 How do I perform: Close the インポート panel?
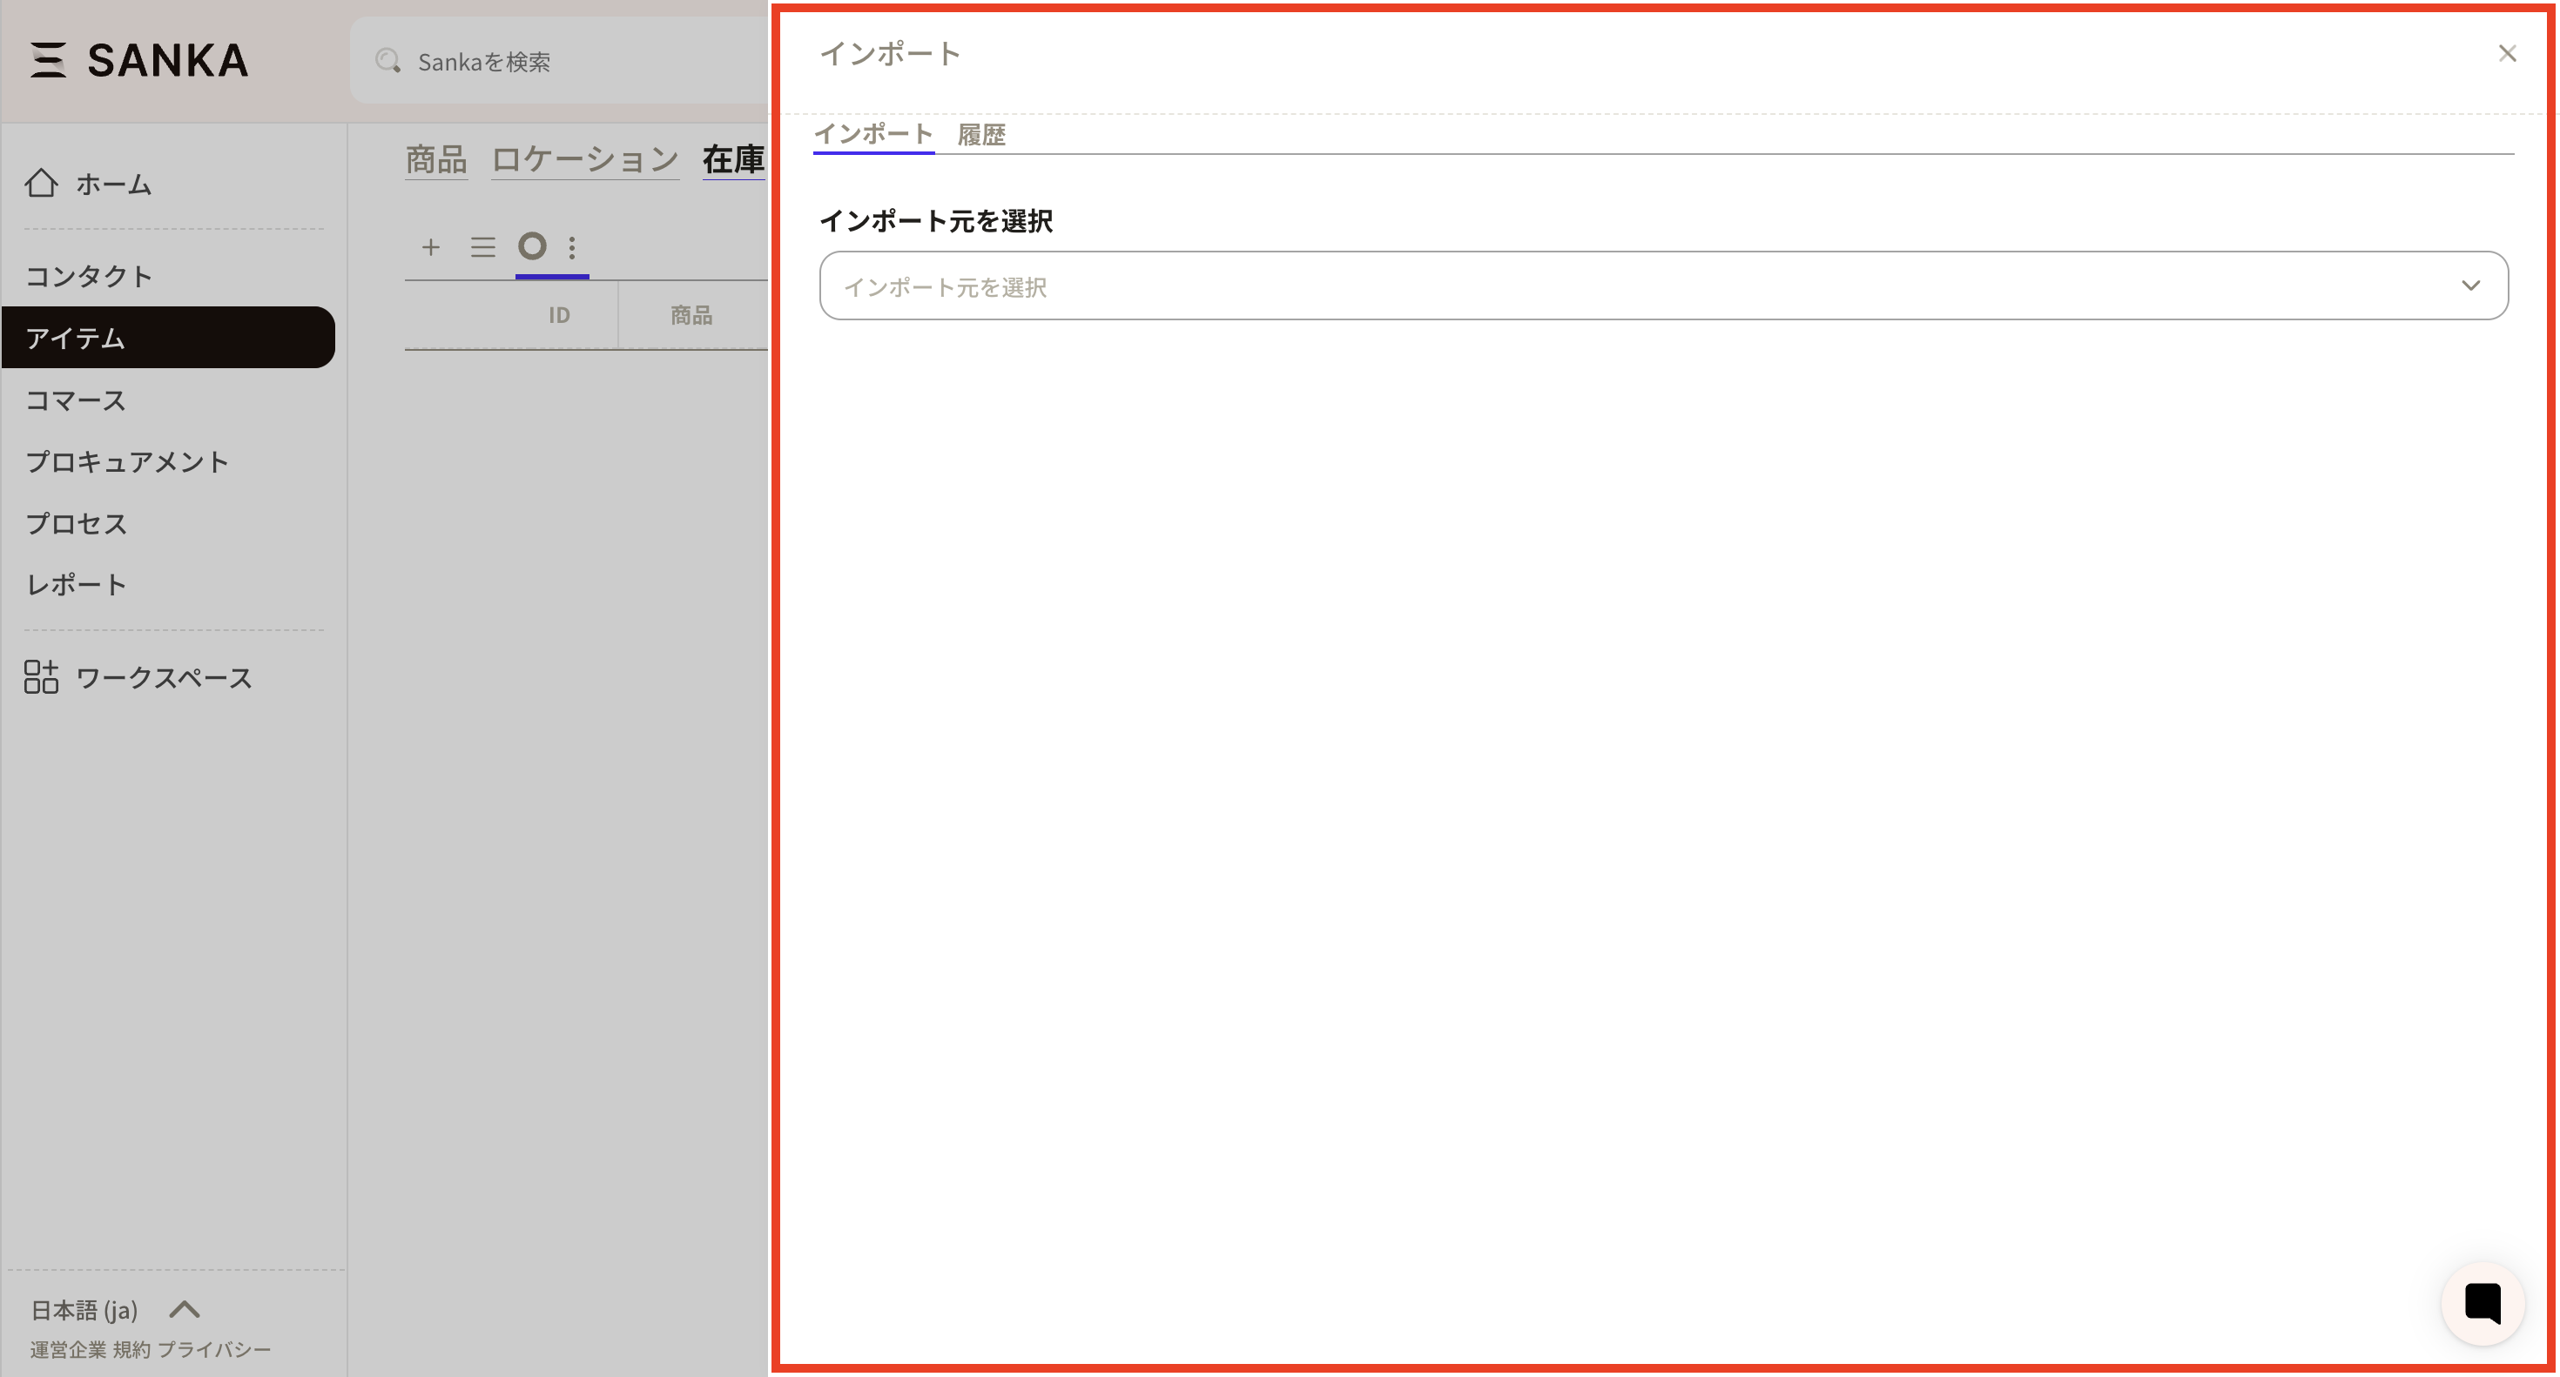click(2506, 54)
